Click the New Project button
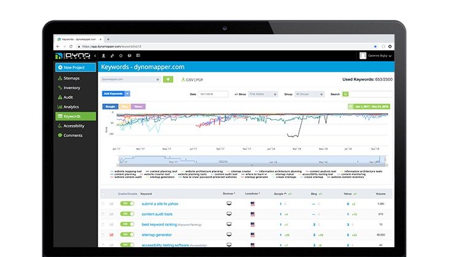The height and width of the screenshot is (257, 449). point(75,67)
